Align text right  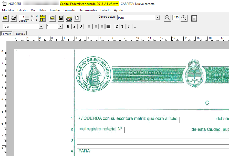point(96,27)
